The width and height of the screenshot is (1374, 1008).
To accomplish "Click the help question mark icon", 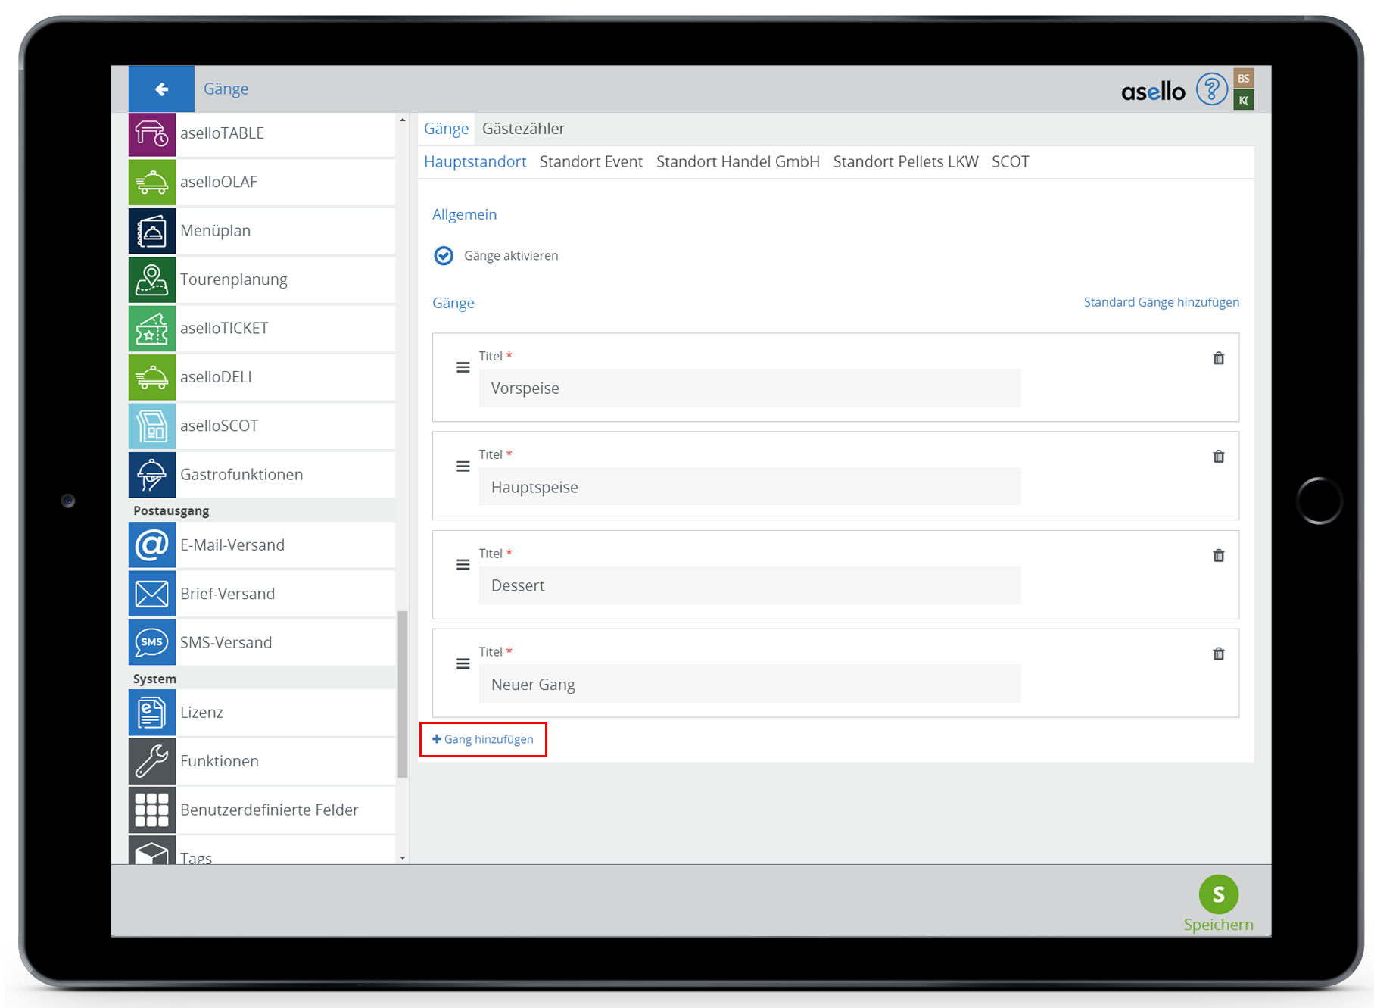I will (x=1211, y=89).
